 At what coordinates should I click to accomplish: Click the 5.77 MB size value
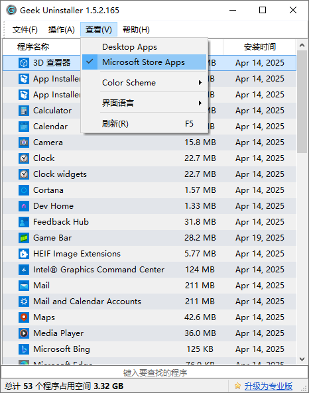coord(200,254)
